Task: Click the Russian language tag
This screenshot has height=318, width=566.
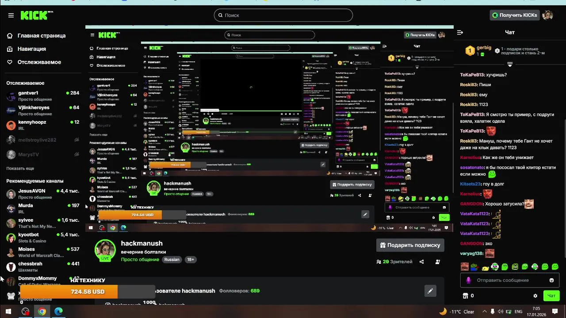Action: tap(172, 260)
